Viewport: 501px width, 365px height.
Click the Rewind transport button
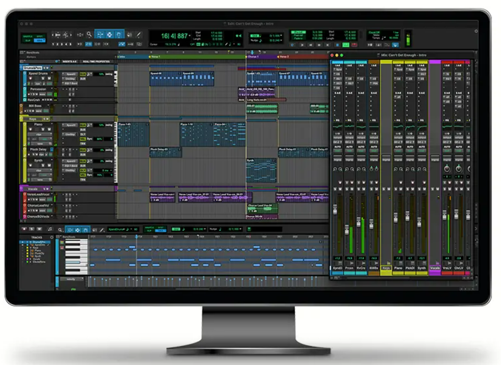click(311, 45)
